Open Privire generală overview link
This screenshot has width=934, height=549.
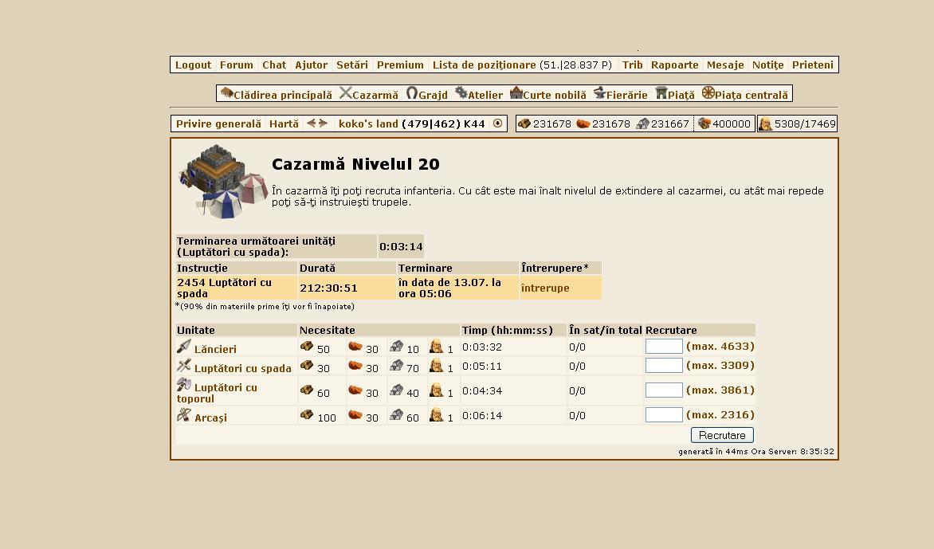pyautogui.click(x=218, y=124)
